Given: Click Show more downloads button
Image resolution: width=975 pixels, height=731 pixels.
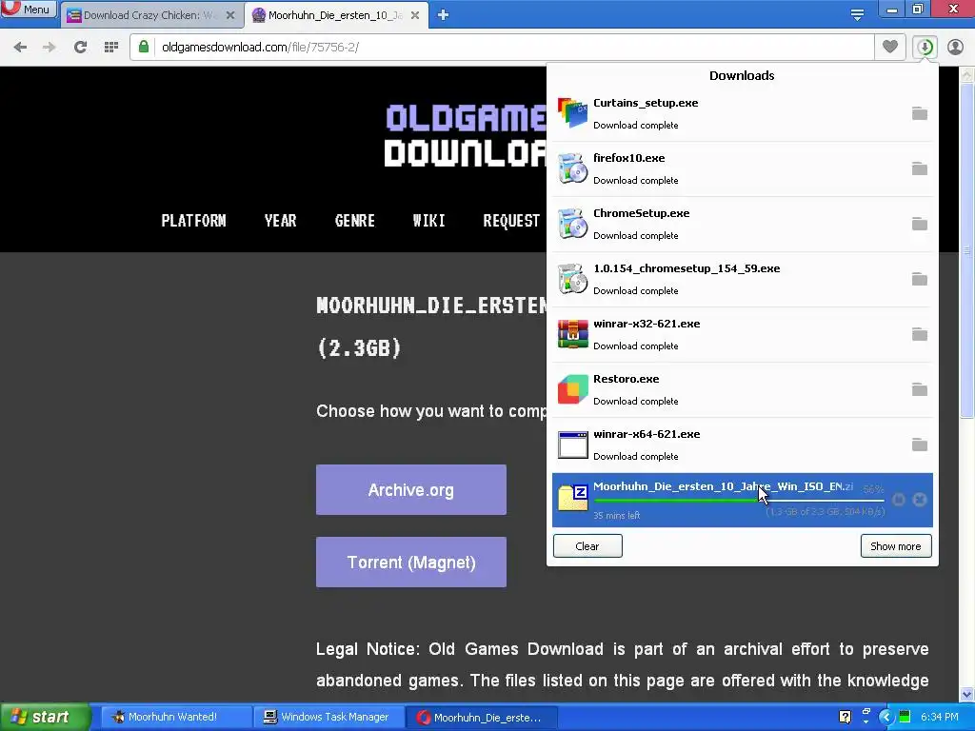Looking at the screenshot, I should click(x=896, y=546).
